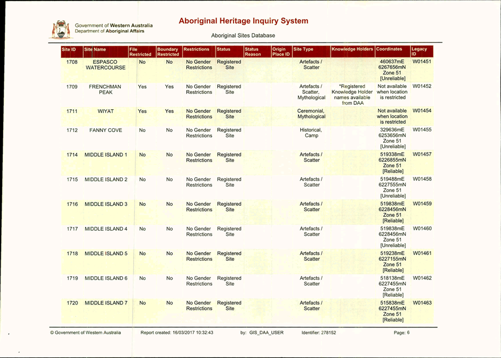The image size is (501, 358).
Task: Select 'Artefacts / Scatter, Mythological' for Frenchman Peak
Action: tap(311, 92)
